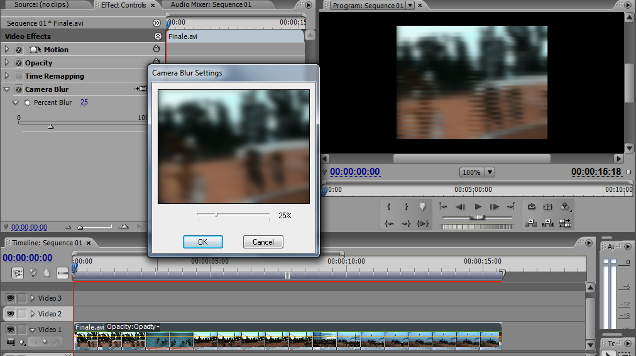Set display style for Video 1 track
This screenshot has height=356, width=636.
[x=11, y=342]
